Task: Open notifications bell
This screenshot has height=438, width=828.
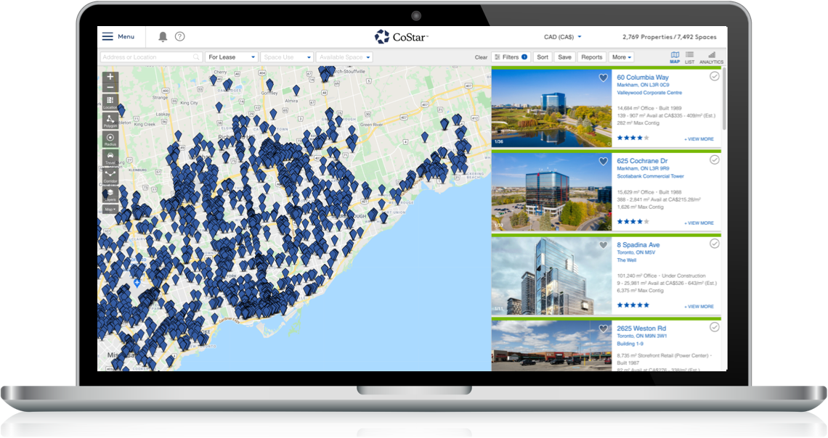Action: (x=163, y=37)
